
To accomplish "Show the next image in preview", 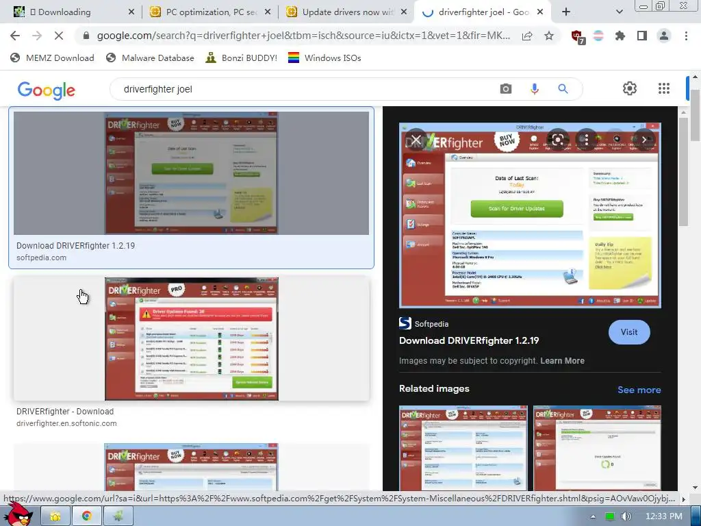I will (644, 140).
